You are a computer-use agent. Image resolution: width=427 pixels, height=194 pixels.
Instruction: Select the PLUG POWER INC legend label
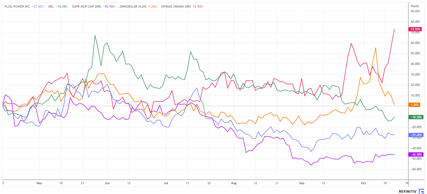click(17, 7)
